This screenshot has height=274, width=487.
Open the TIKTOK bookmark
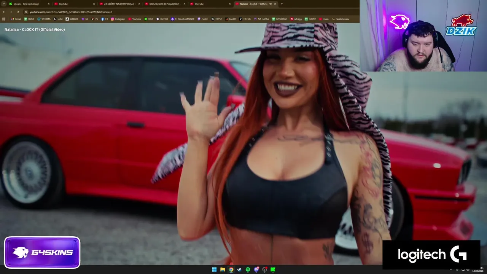coord(245,19)
